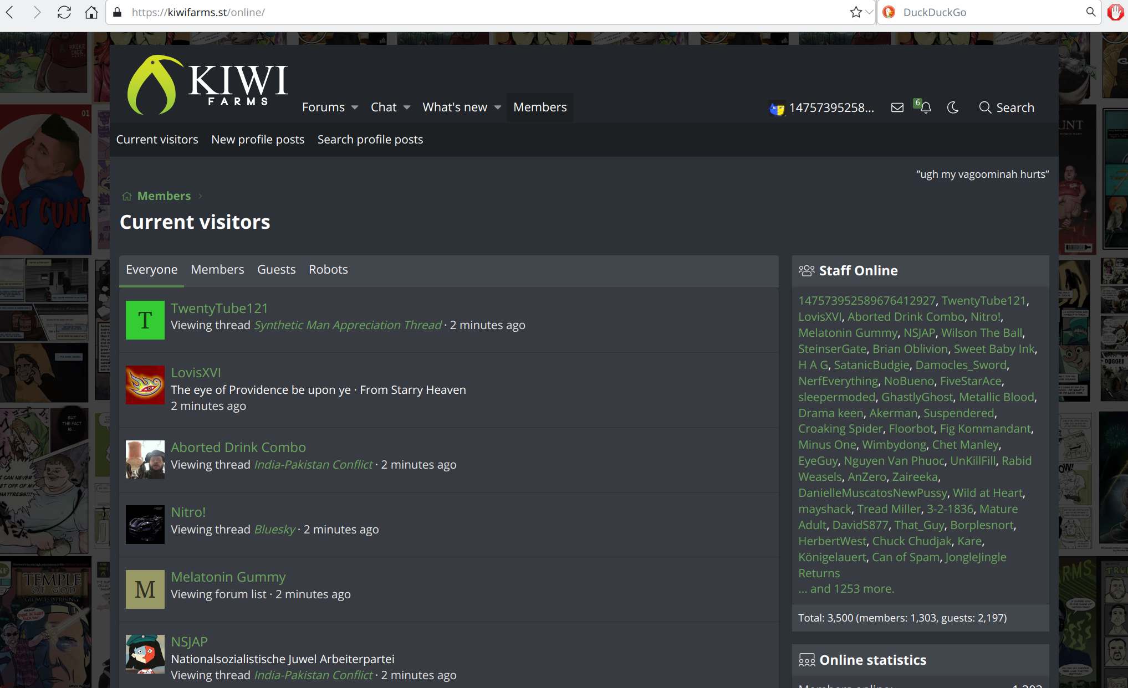Click the DuckDuckGo search engine icon
The width and height of the screenshot is (1128, 688).
point(889,12)
